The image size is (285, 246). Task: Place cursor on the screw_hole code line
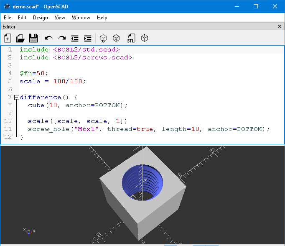[x=146, y=129]
